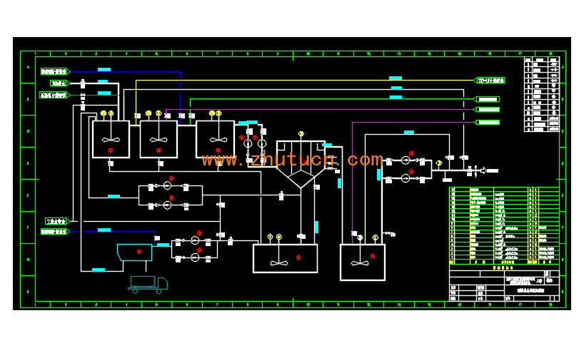Viewport: 584px width, 348px height.
Task: Select the inlet tag on the upper blue pipe
Action: tap(56, 71)
